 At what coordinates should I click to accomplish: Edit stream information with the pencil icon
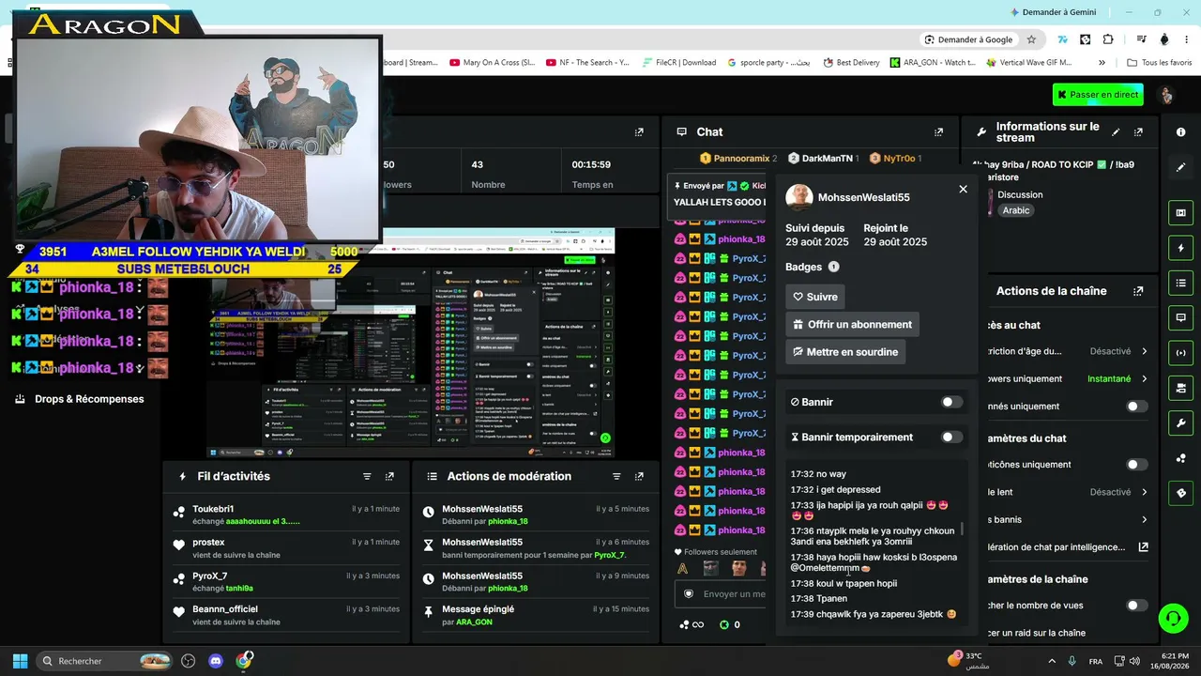pyautogui.click(x=1116, y=132)
